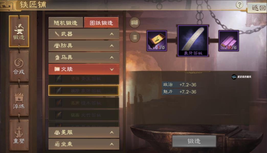This screenshot has width=267, height=153.
Task: Open the 合成 synthesis sidebar icon
Action: [19, 66]
